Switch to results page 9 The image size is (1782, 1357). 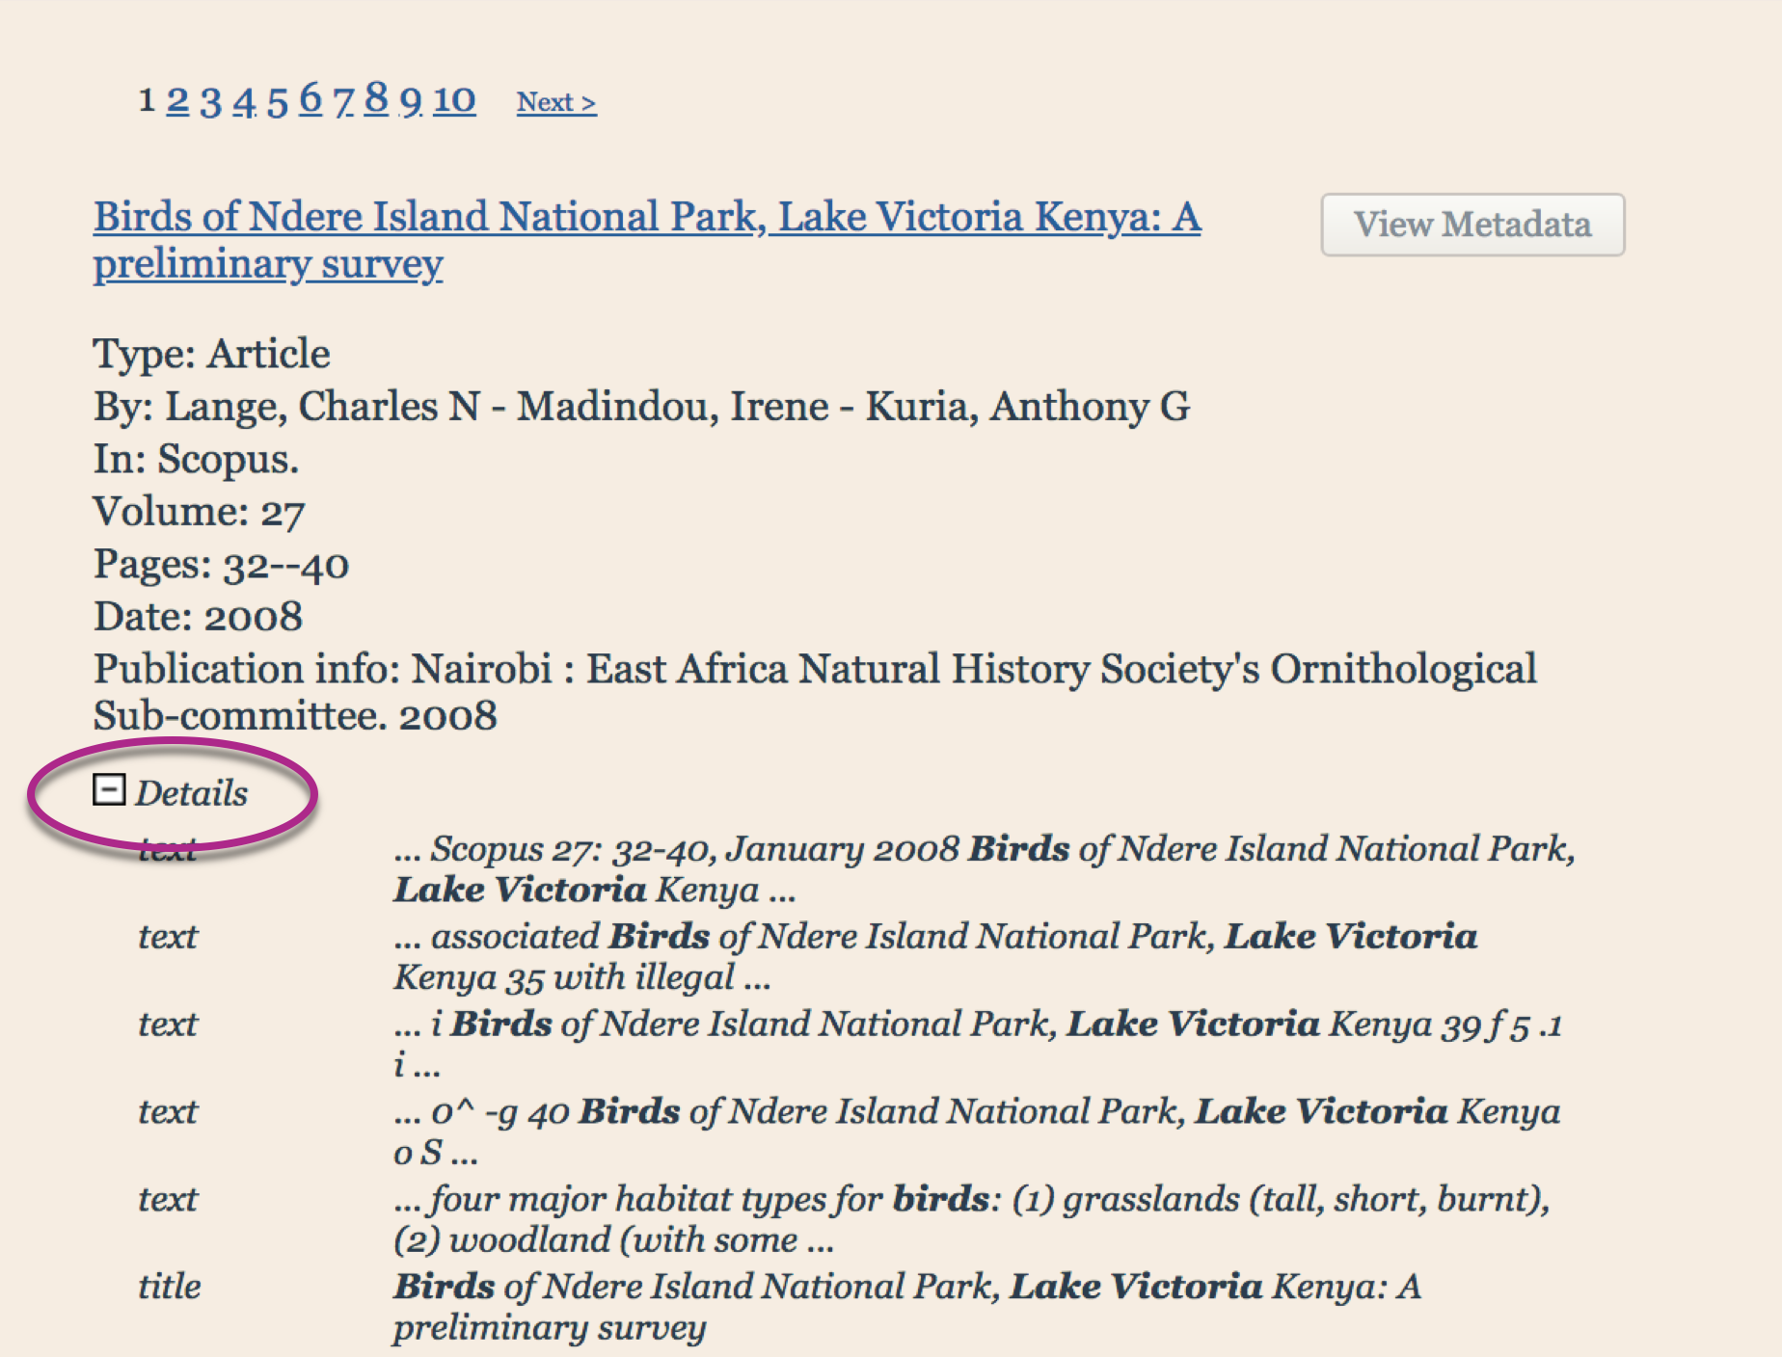pos(411,100)
